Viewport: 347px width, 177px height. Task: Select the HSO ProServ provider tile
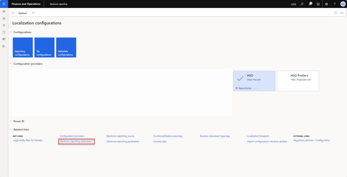tap(298, 81)
